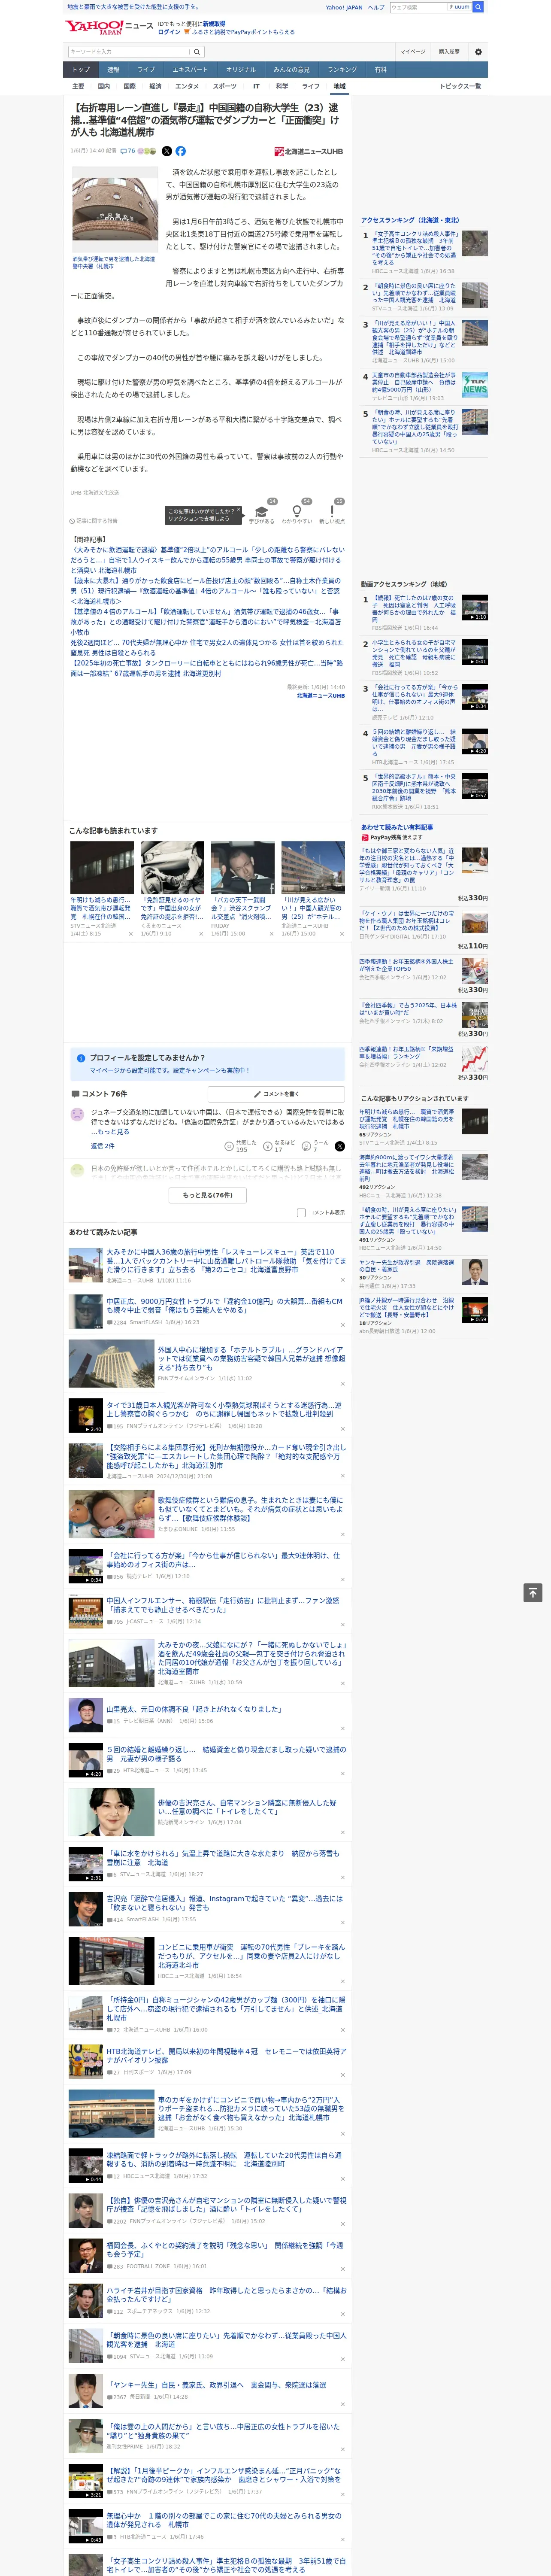Viewport: 551px width, 2576px height.
Task: Expand replies with 返信 2件
Action: pos(102,1146)
